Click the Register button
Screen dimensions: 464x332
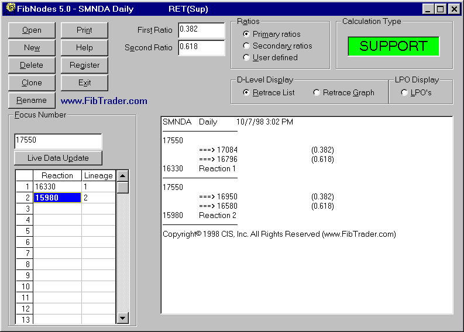pyautogui.click(x=84, y=65)
